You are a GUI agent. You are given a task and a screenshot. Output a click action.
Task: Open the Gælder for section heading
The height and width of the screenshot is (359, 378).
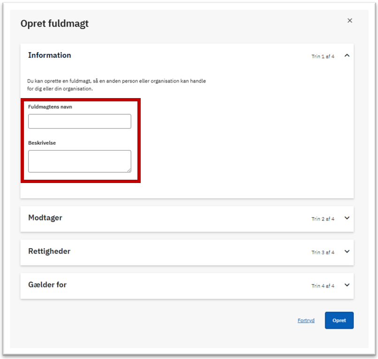pyautogui.click(x=47, y=285)
